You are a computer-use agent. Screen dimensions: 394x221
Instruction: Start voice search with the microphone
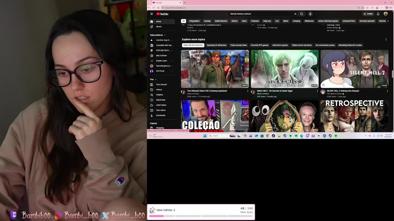click(310, 14)
